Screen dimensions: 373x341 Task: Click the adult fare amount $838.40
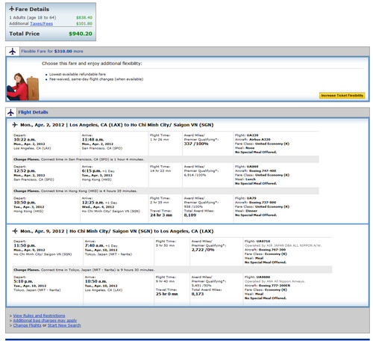[84, 17]
